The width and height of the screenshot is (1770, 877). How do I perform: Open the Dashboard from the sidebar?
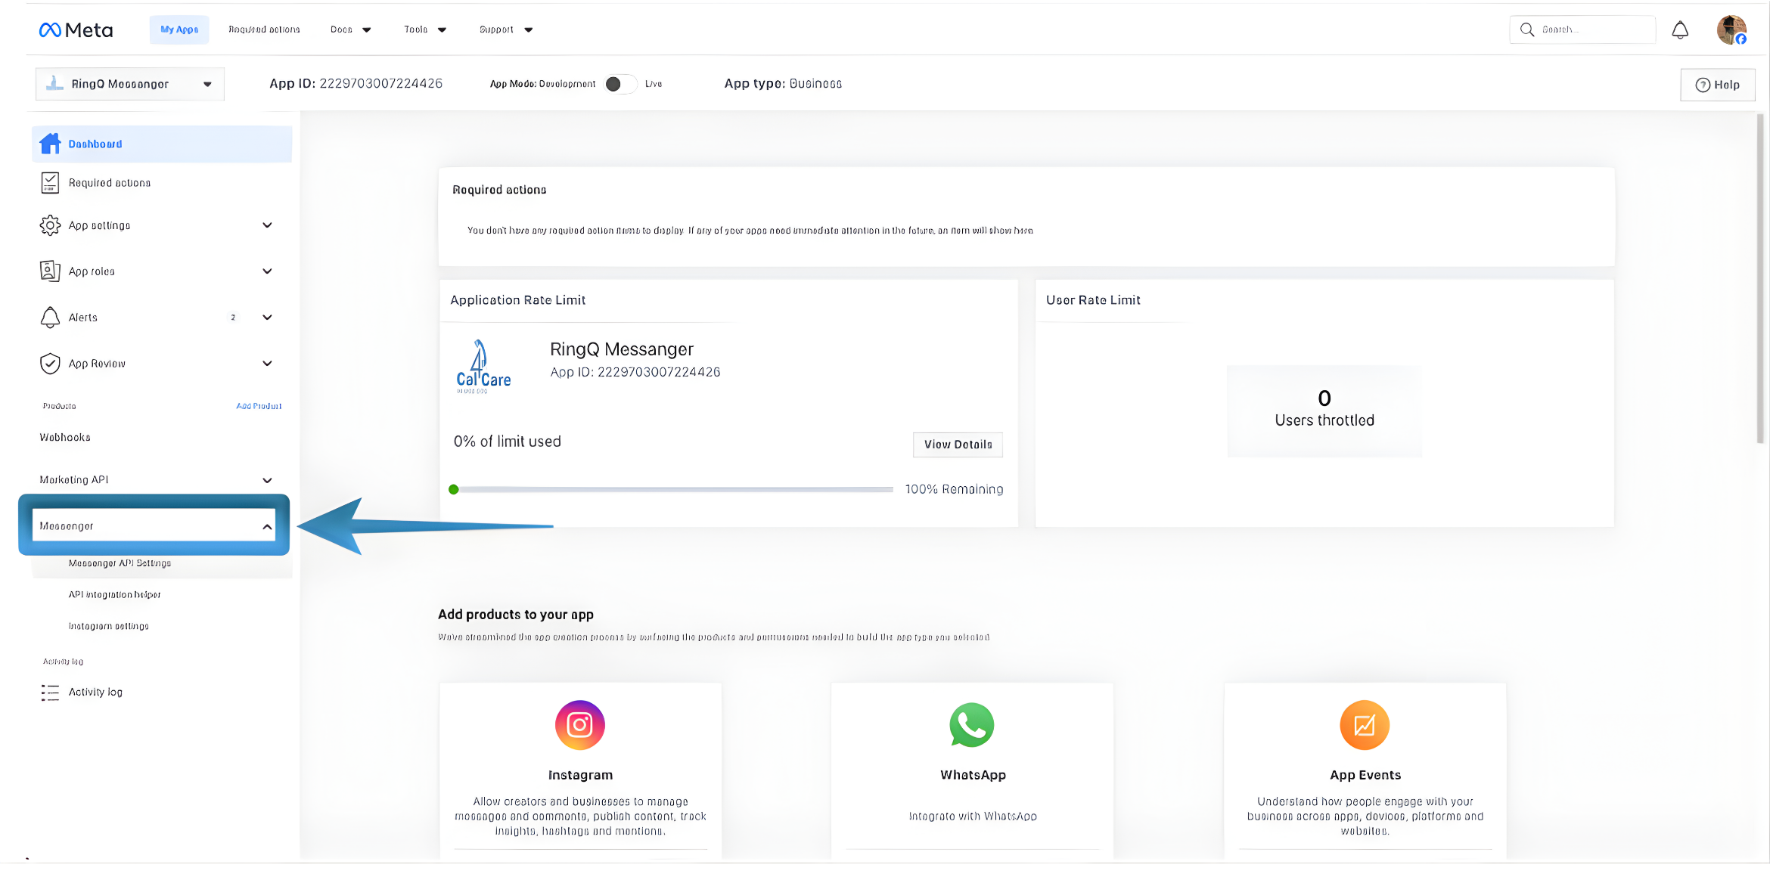click(95, 144)
